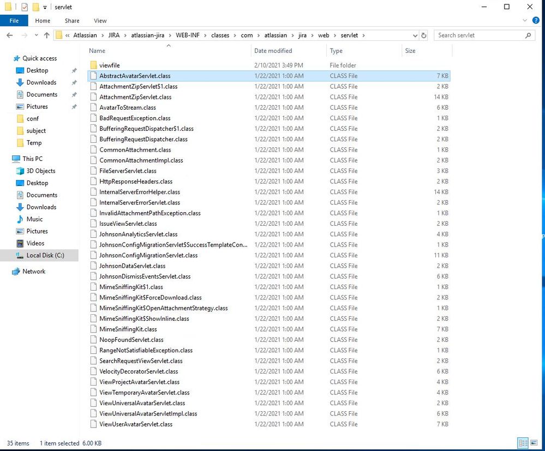The width and height of the screenshot is (545, 451).
Task: Create a new folder using the Quick Access Toolbar icon
Action: coord(35,7)
